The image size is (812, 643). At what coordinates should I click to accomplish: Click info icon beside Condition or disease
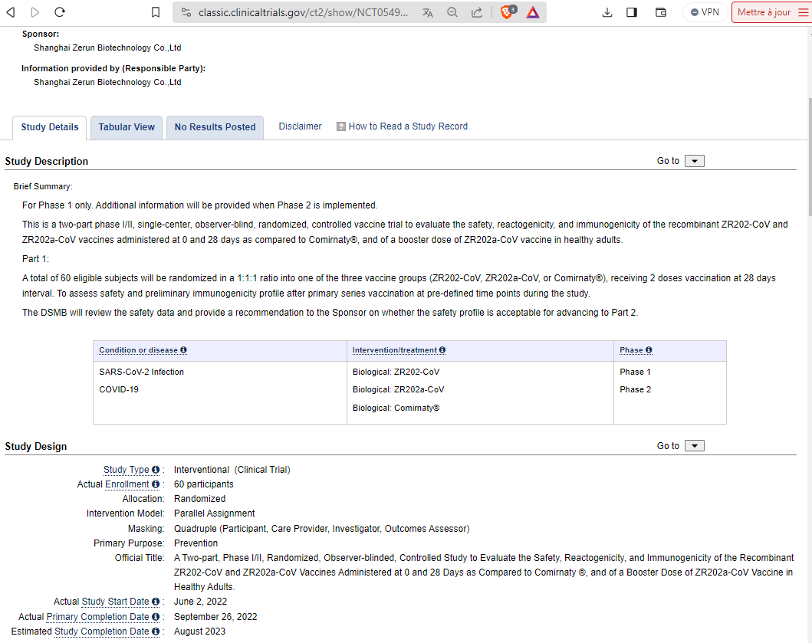click(183, 350)
